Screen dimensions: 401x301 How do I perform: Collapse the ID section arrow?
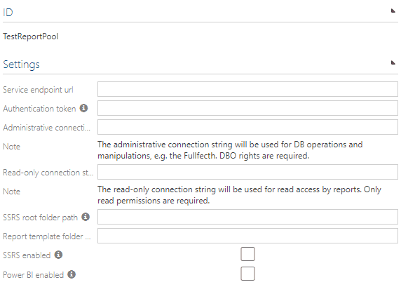tap(393, 11)
